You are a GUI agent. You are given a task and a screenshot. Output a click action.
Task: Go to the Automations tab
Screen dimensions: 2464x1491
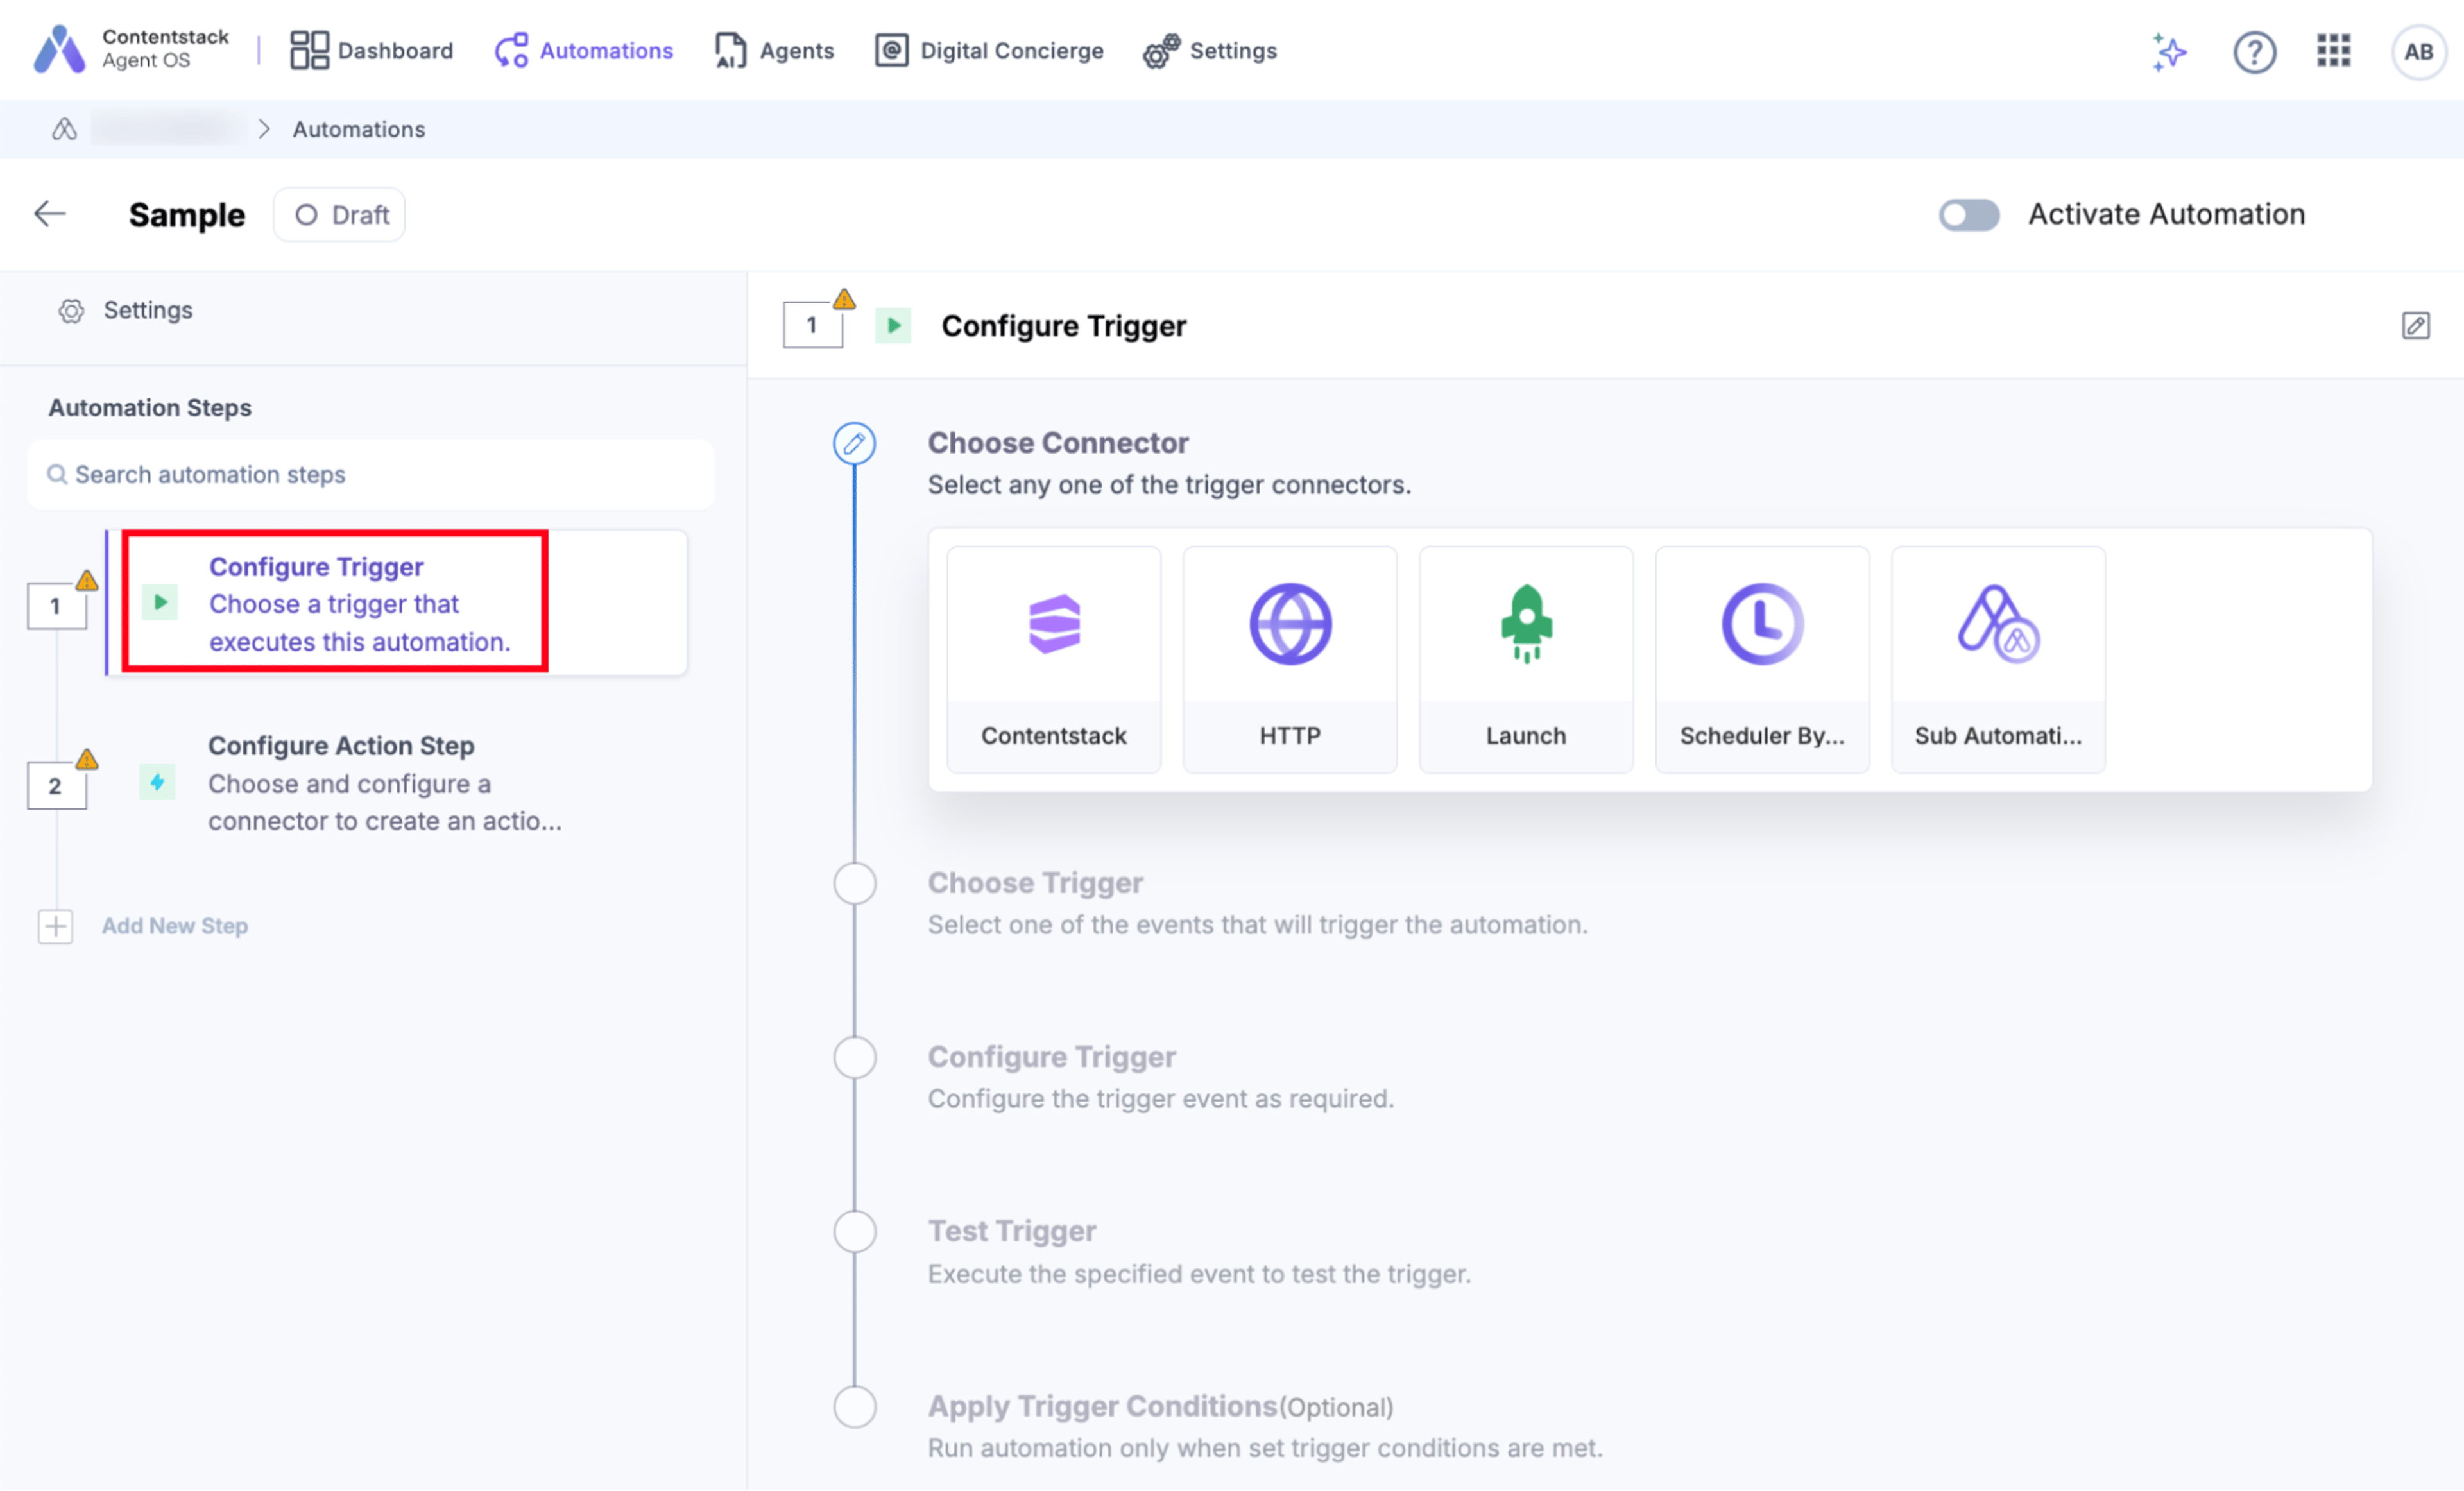[x=584, y=50]
